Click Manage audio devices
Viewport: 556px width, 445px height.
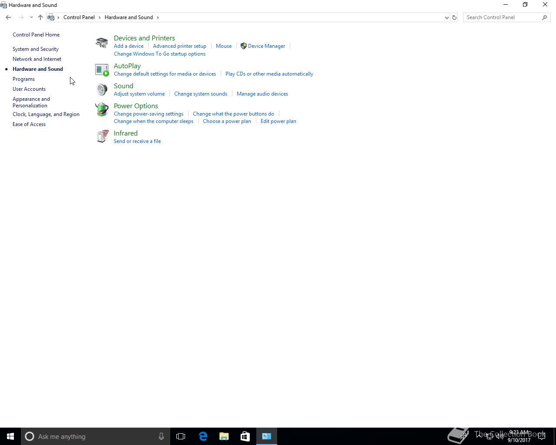point(262,94)
